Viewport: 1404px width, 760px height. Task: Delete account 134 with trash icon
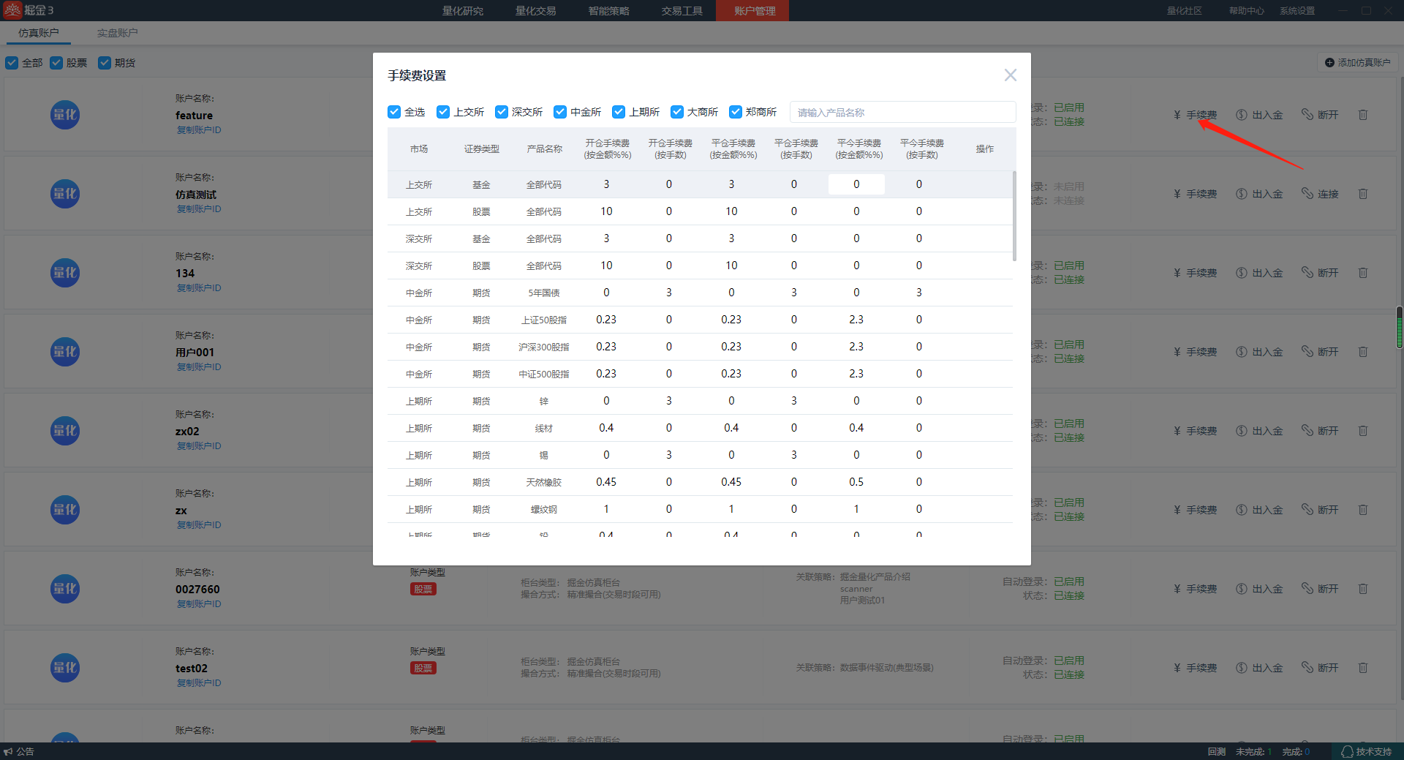[x=1363, y=273]
